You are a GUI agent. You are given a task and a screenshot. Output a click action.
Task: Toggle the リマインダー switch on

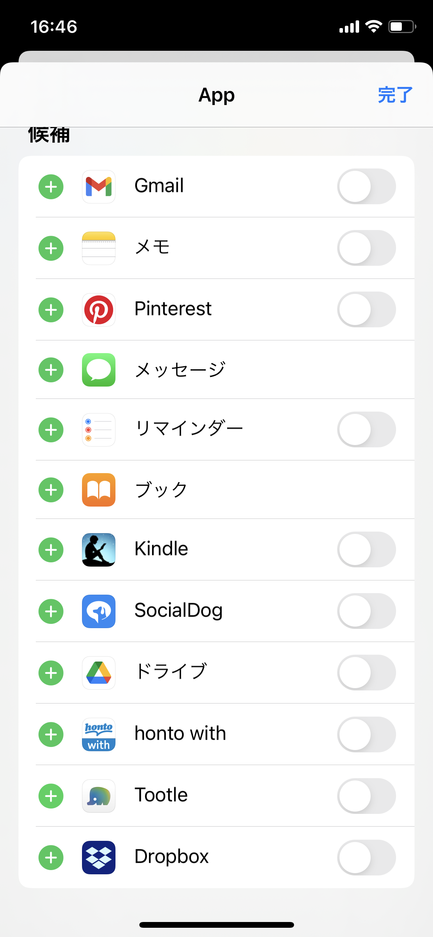point(366,430)
